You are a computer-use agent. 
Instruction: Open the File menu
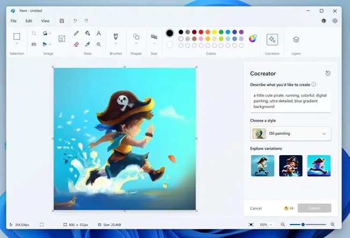(13, 21)
